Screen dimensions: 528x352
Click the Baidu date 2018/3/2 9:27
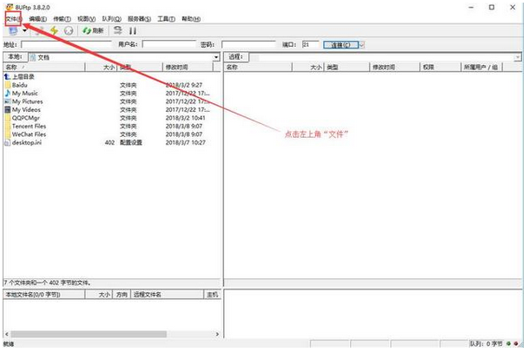point(184,85)
